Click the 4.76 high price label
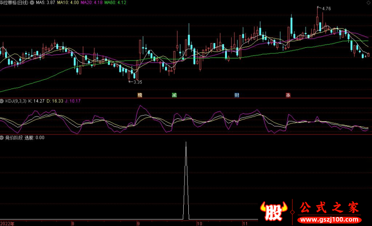 coord(326,9)
